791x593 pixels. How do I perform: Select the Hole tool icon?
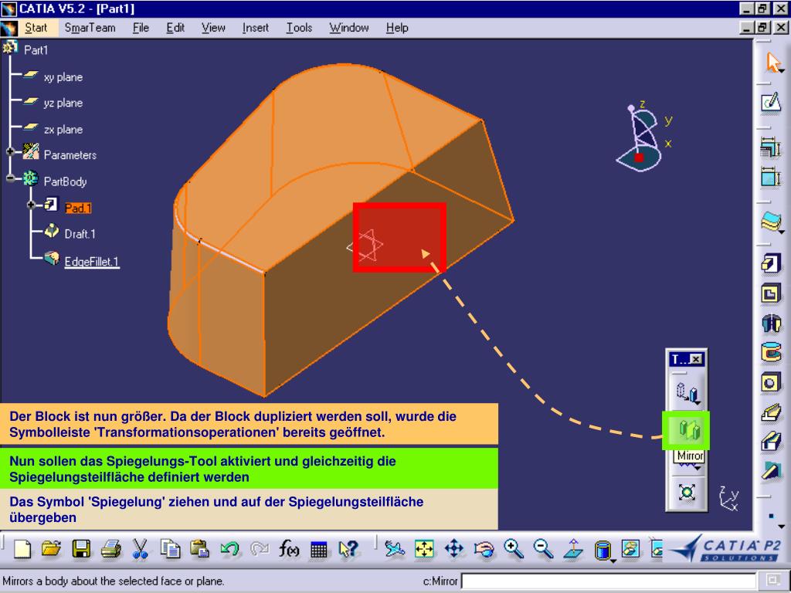771,383
